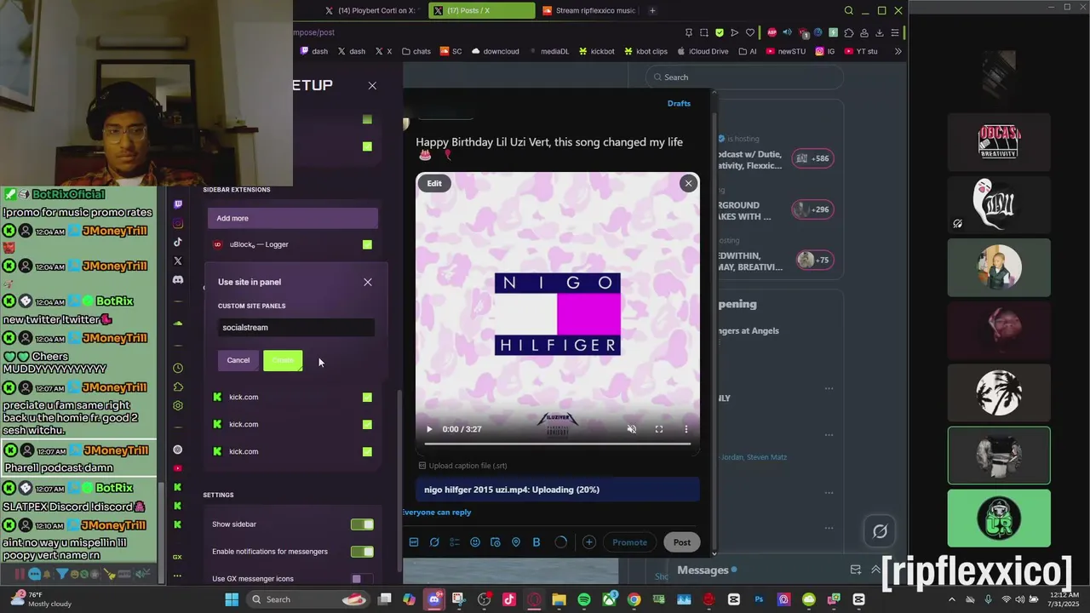Open the GX corner sidebar icon

pos(177,557)
